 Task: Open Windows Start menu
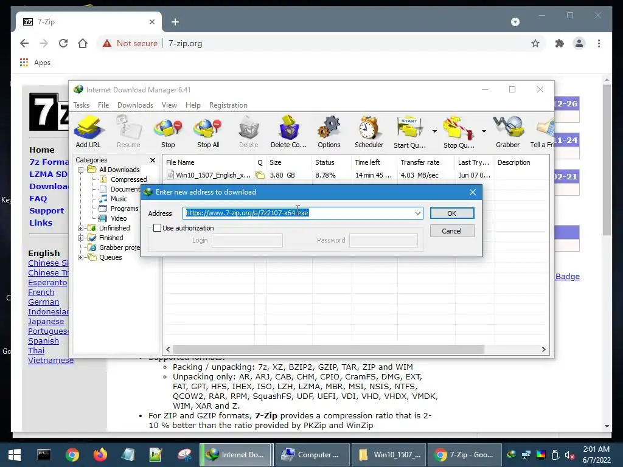point(15,455)
